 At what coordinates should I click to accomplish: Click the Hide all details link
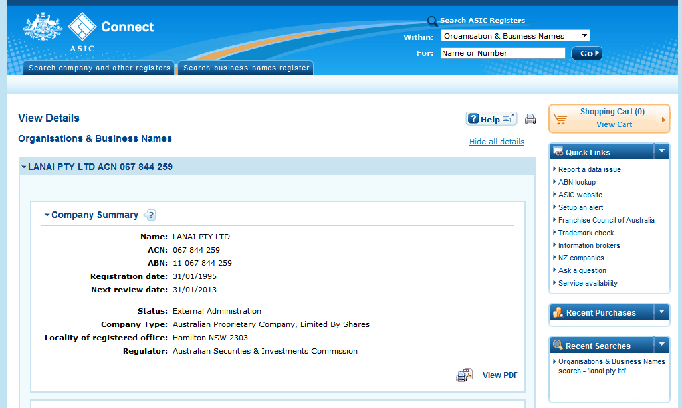click(x=497, y=141)
